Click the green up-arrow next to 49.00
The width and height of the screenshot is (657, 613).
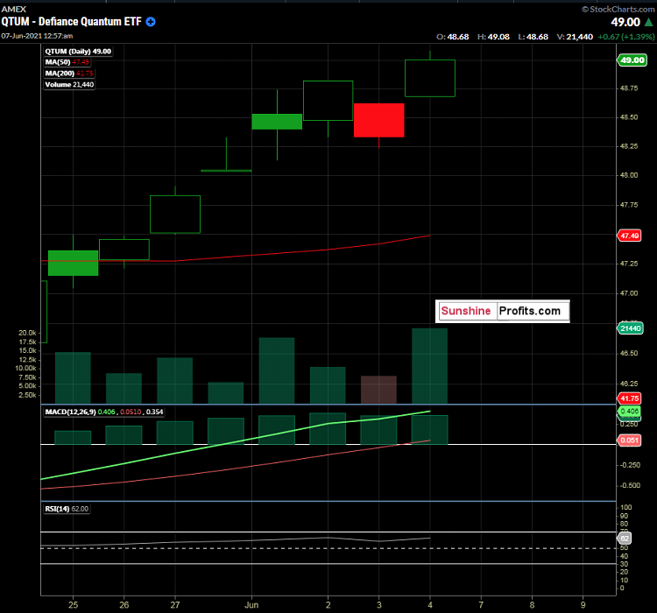648,22
